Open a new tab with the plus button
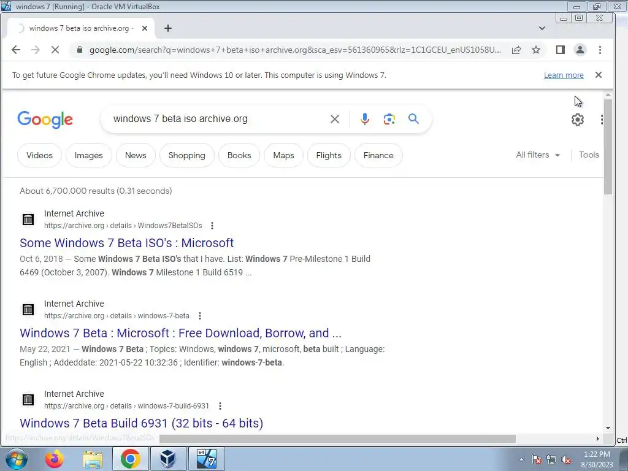 click(x=168, y=28)
